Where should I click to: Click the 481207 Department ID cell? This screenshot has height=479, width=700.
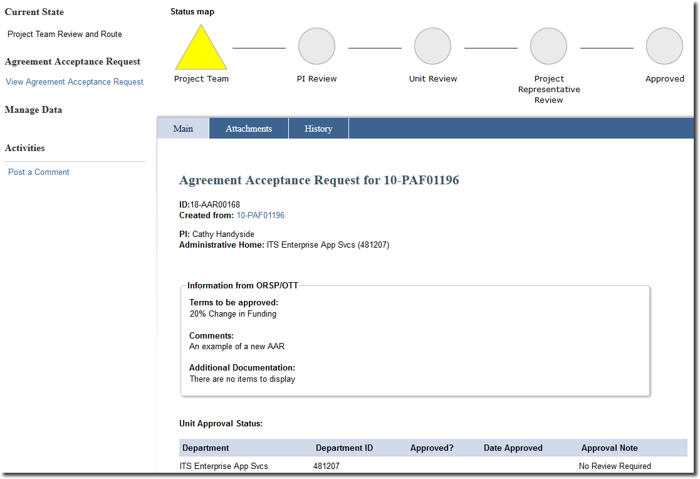click(x=326, y=466)
